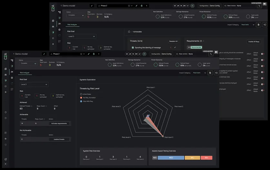Click the Activate requirements button

pos(59,123)
